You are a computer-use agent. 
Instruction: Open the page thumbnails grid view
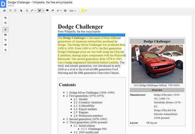pos(5,35)
